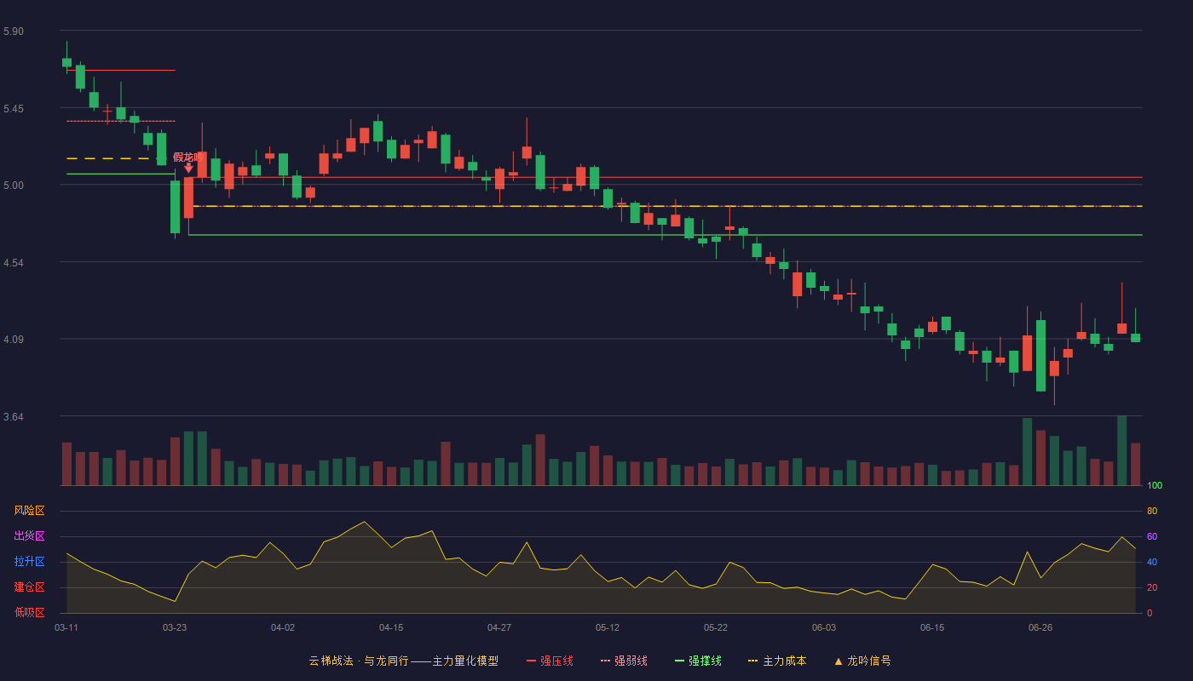The width and height of the screenshot is (1193, 681).
Task: Click the 3.64 price axis label
Action: pos(14,417)
